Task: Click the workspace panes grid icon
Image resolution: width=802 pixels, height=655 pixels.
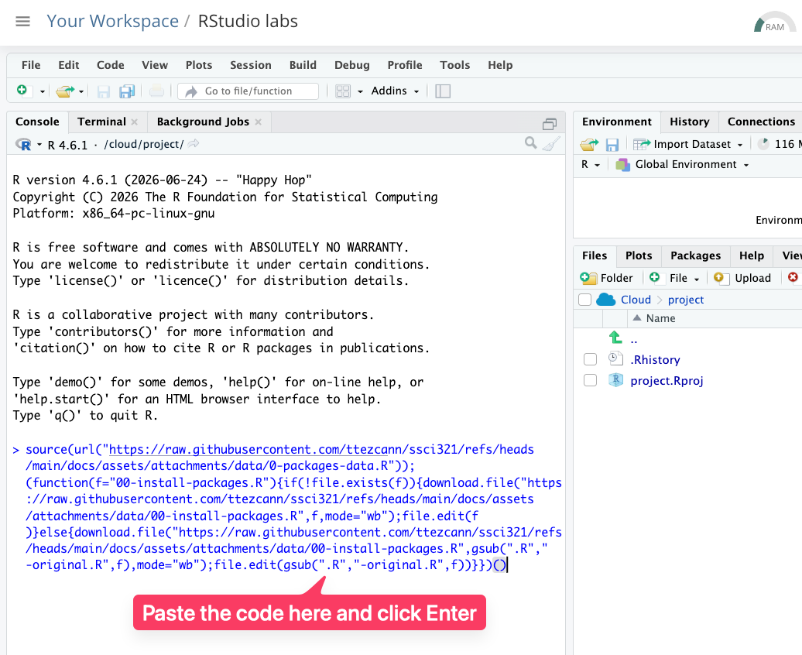Action: [x=343, y=91]
